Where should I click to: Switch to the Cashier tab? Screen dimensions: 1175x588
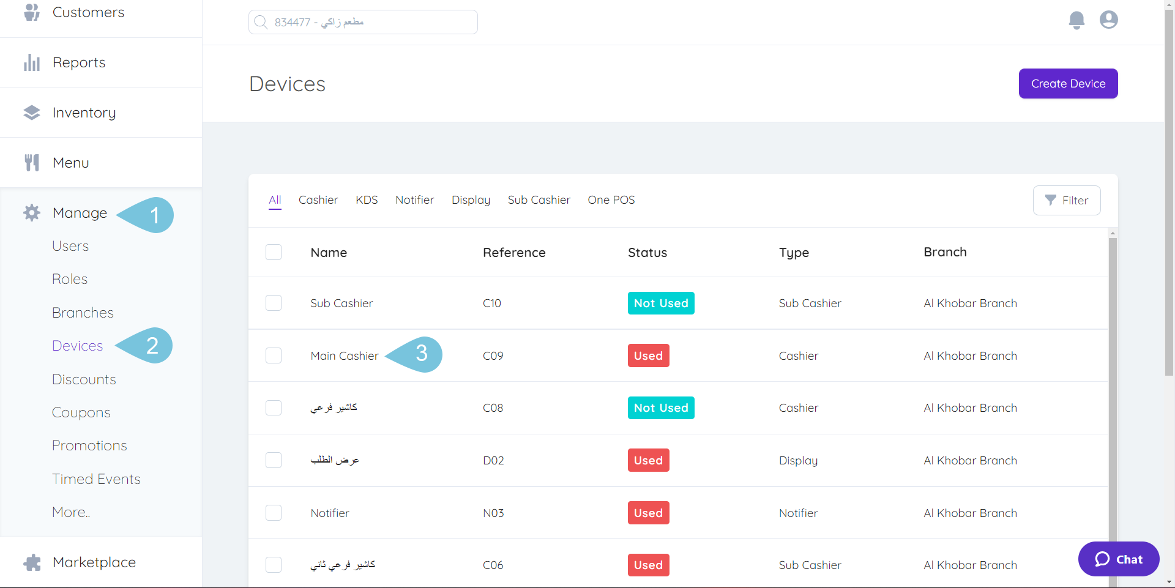pyautogui.click(x=318, y=199)
